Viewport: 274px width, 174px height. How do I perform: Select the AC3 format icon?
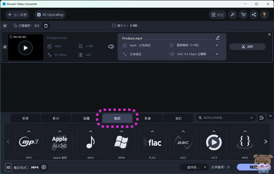(x=214, y=141)
